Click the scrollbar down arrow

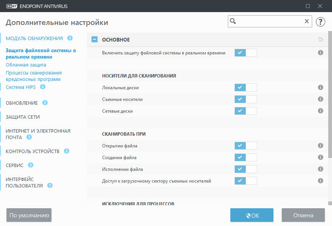(x=330, y=203)
